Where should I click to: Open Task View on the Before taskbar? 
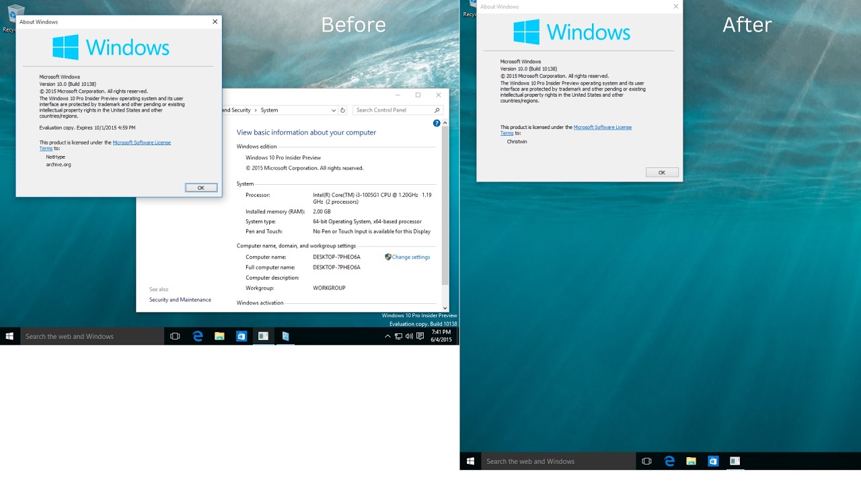175,336
